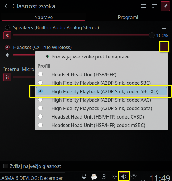The height and width of the screenshot is (181, 172).
Task: Open the hamburger menu in the header
Action: point(144,6)
